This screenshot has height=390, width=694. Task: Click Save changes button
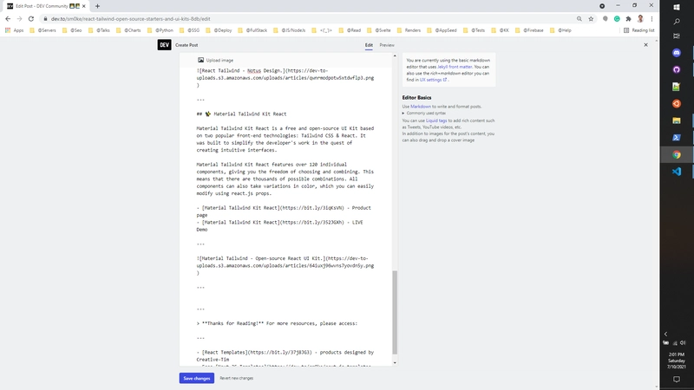197,378
